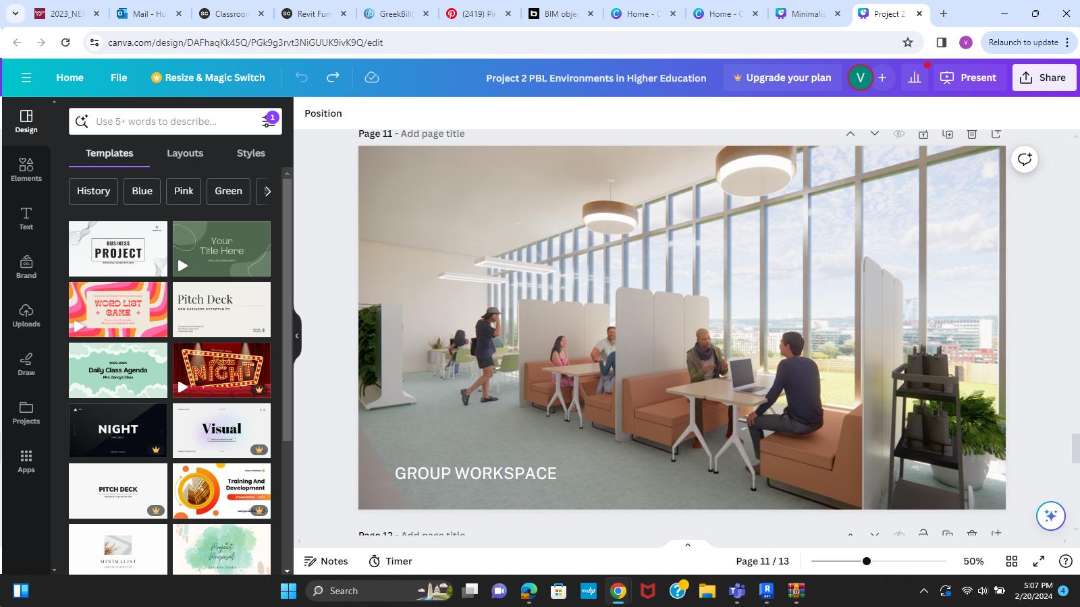
Task: Open the Brand kit panel
Action: click(26, 266)
